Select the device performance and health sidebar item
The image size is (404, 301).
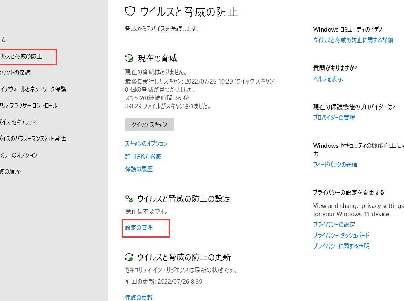click(33, 139)
